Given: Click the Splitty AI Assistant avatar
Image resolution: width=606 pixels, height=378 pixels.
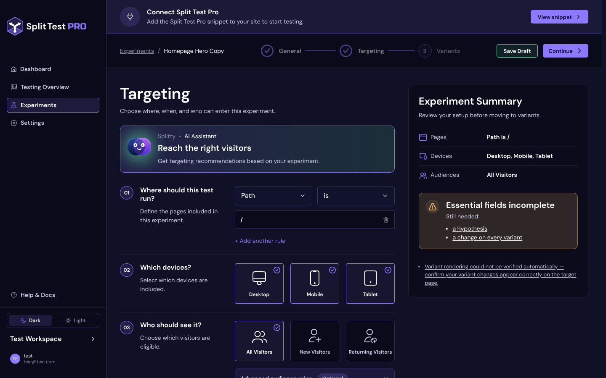Looking at the screenshot, I should (x=139, y=147).
